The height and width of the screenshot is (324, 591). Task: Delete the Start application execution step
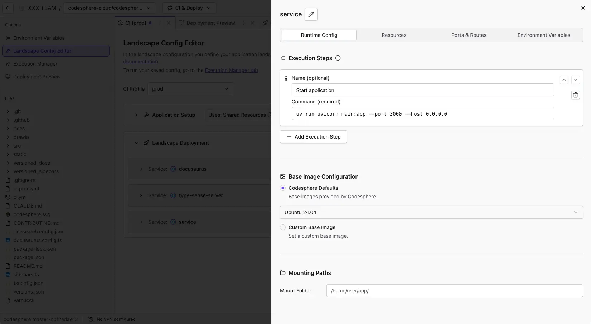click(575, 95)
